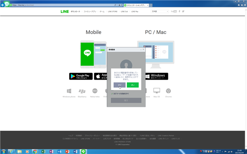Click the profile avatar placeholder
The height and width of the screenshot is (154, 247).
tap(126, 64)
